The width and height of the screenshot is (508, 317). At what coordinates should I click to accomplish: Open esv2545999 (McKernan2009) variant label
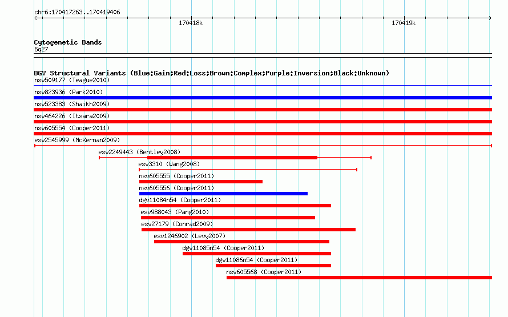pos(77,140)
